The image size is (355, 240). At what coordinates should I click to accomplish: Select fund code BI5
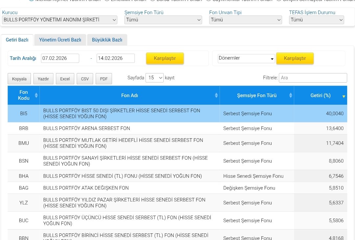coord(24,114)
